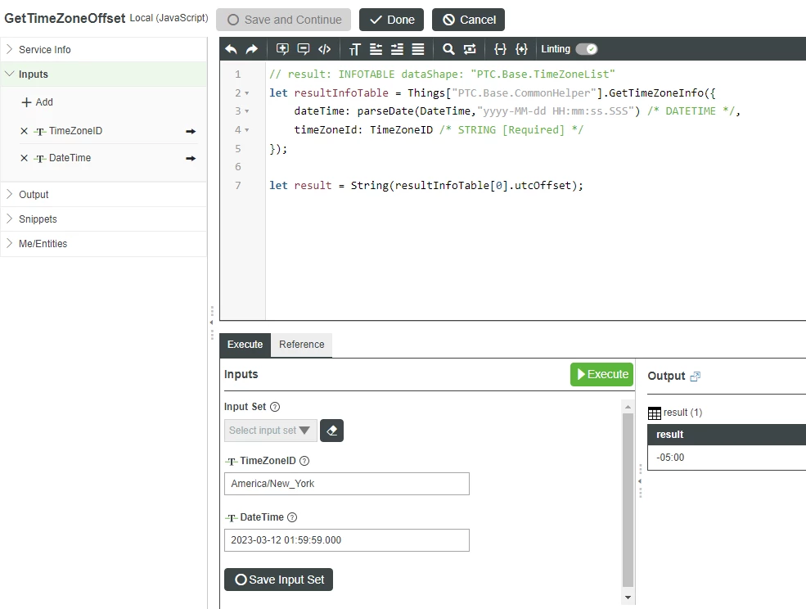Screen dimensions: 806x609
Task: Collapse the left sidebar via splitter handle
Action: [x=211, y=323]
